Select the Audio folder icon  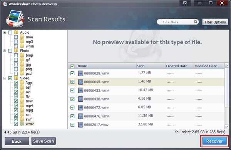pos(16,32)
